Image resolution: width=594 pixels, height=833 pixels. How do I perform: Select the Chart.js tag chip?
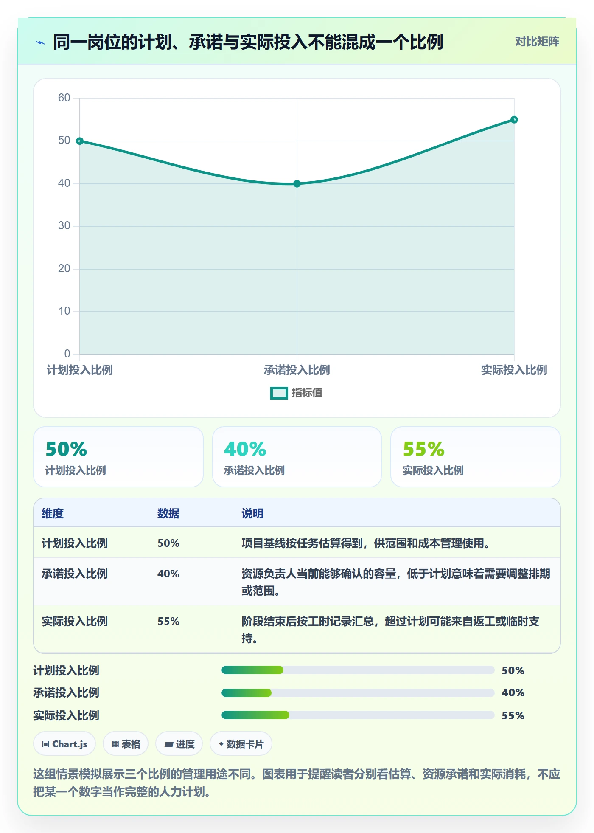coord(64,744)
